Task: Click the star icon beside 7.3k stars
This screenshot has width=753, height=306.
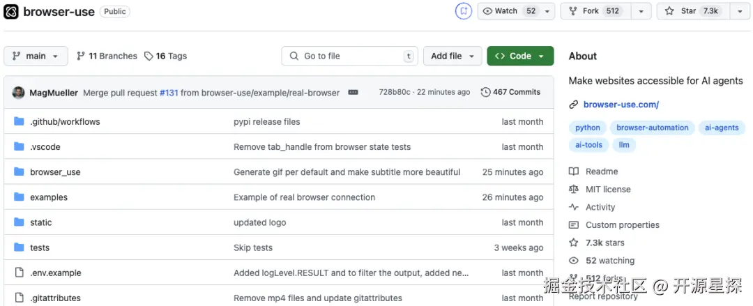Action: point(573,243)
